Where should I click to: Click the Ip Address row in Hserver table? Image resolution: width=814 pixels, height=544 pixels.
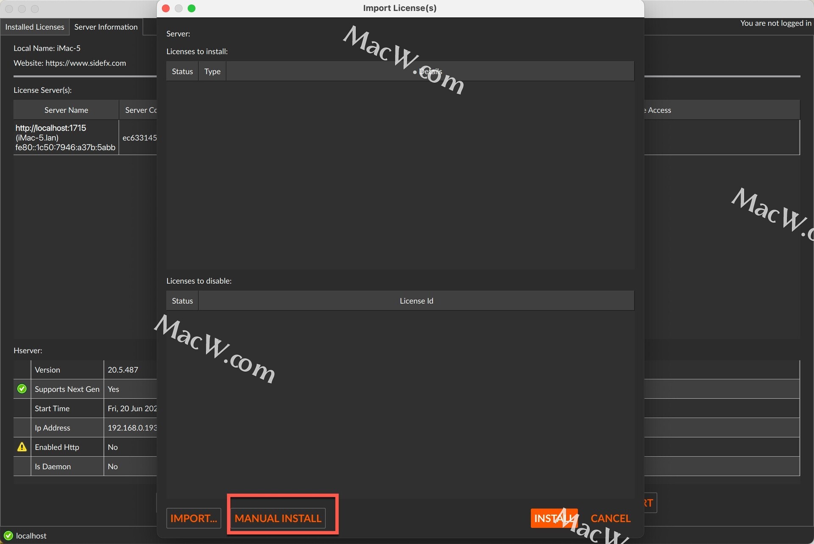[67, 428]
